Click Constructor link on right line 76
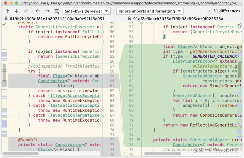Viewport: 244px width, 158px height. point(186,145)
